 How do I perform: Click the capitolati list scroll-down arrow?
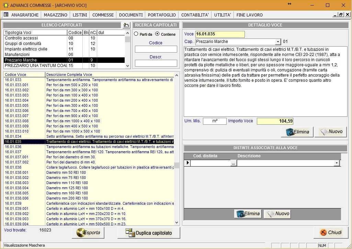click(127, 66)
